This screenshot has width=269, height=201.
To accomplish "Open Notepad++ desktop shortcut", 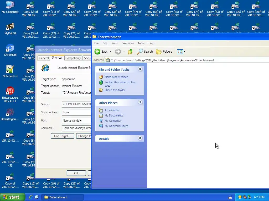I will coord(10,72).
